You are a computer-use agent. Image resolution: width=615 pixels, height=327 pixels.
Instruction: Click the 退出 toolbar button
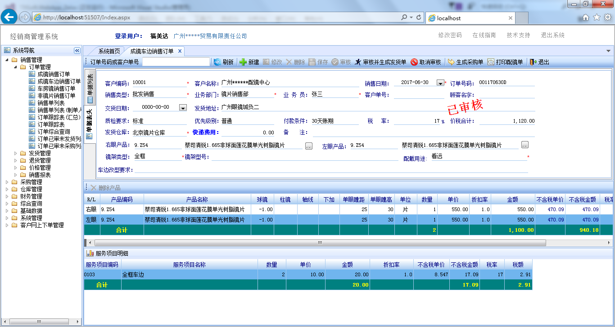539,62
